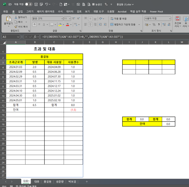
Task: Click the Save As icon with pencil
Action: [41, 5]
